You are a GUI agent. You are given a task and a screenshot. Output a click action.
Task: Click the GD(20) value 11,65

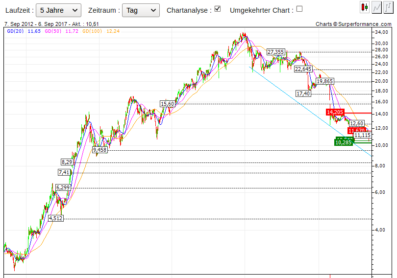click(x=34, y=31)
